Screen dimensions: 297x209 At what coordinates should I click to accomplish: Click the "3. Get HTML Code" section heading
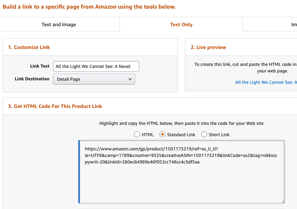55,106
